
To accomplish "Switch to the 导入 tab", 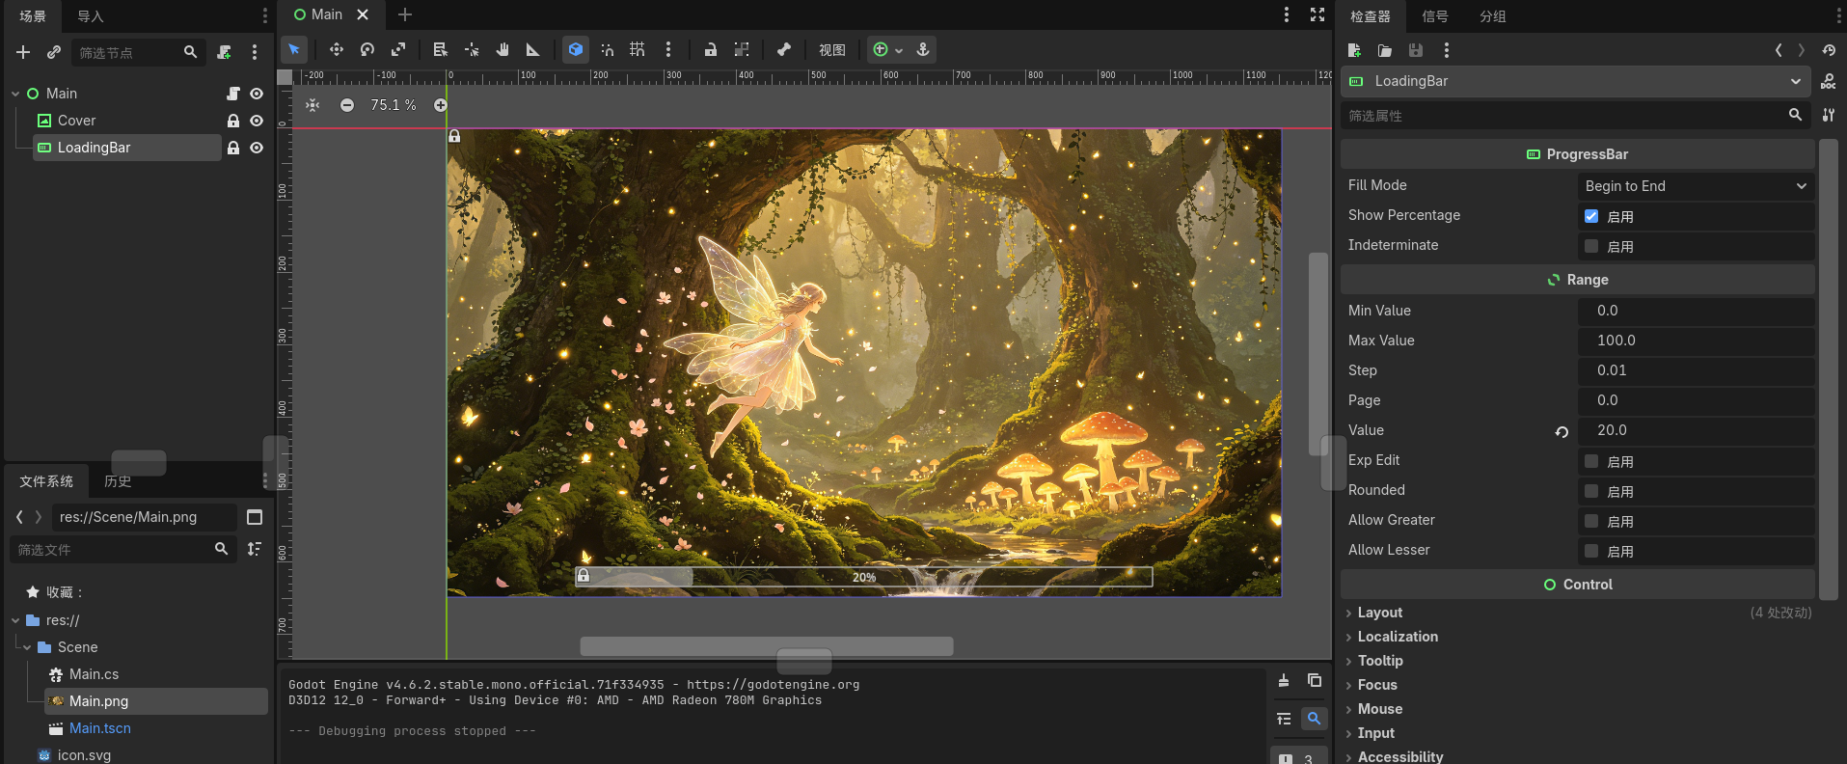I will point(90,16).
